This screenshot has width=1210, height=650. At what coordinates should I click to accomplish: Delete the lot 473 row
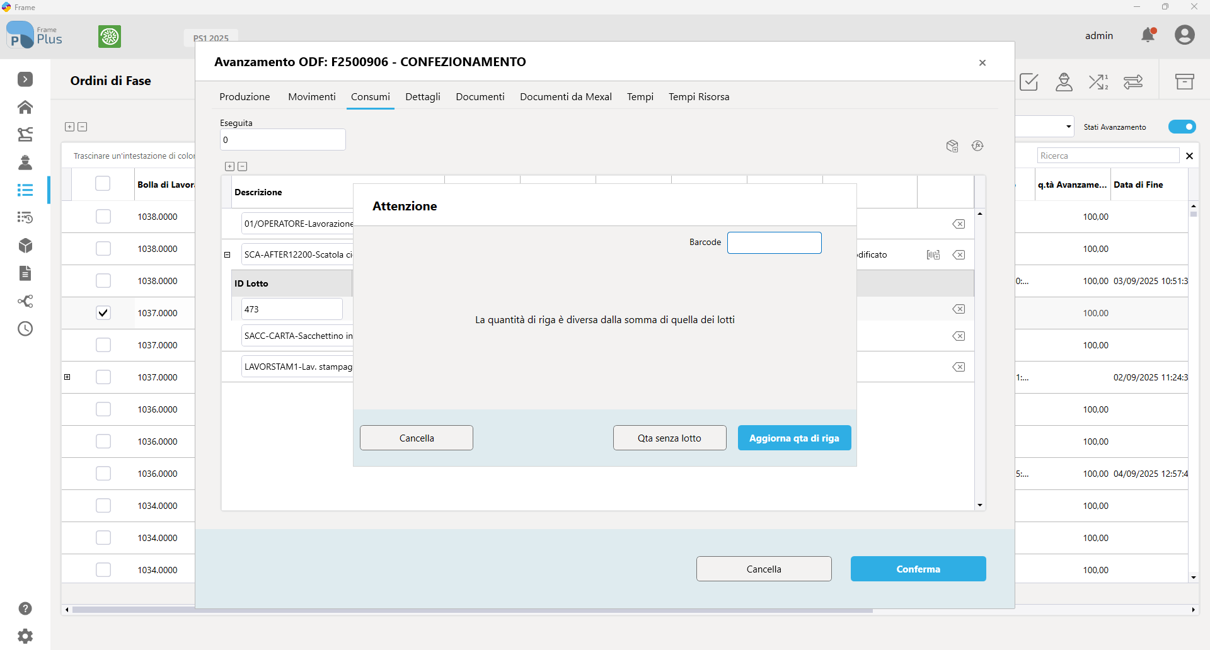tap(959, 309)
